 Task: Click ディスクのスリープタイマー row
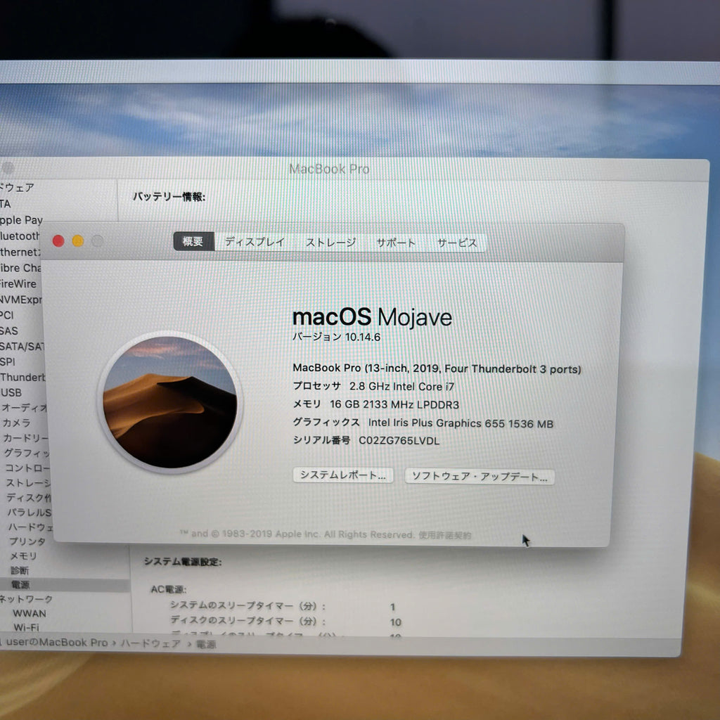[285, 622]
